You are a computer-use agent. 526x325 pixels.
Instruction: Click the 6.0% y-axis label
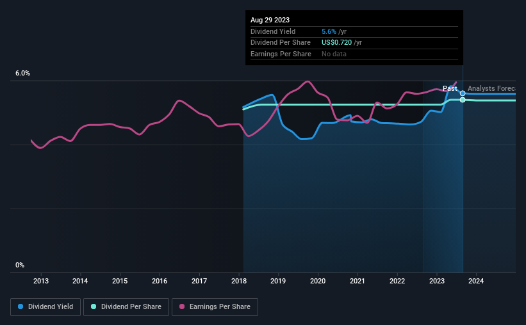point(23,74)
